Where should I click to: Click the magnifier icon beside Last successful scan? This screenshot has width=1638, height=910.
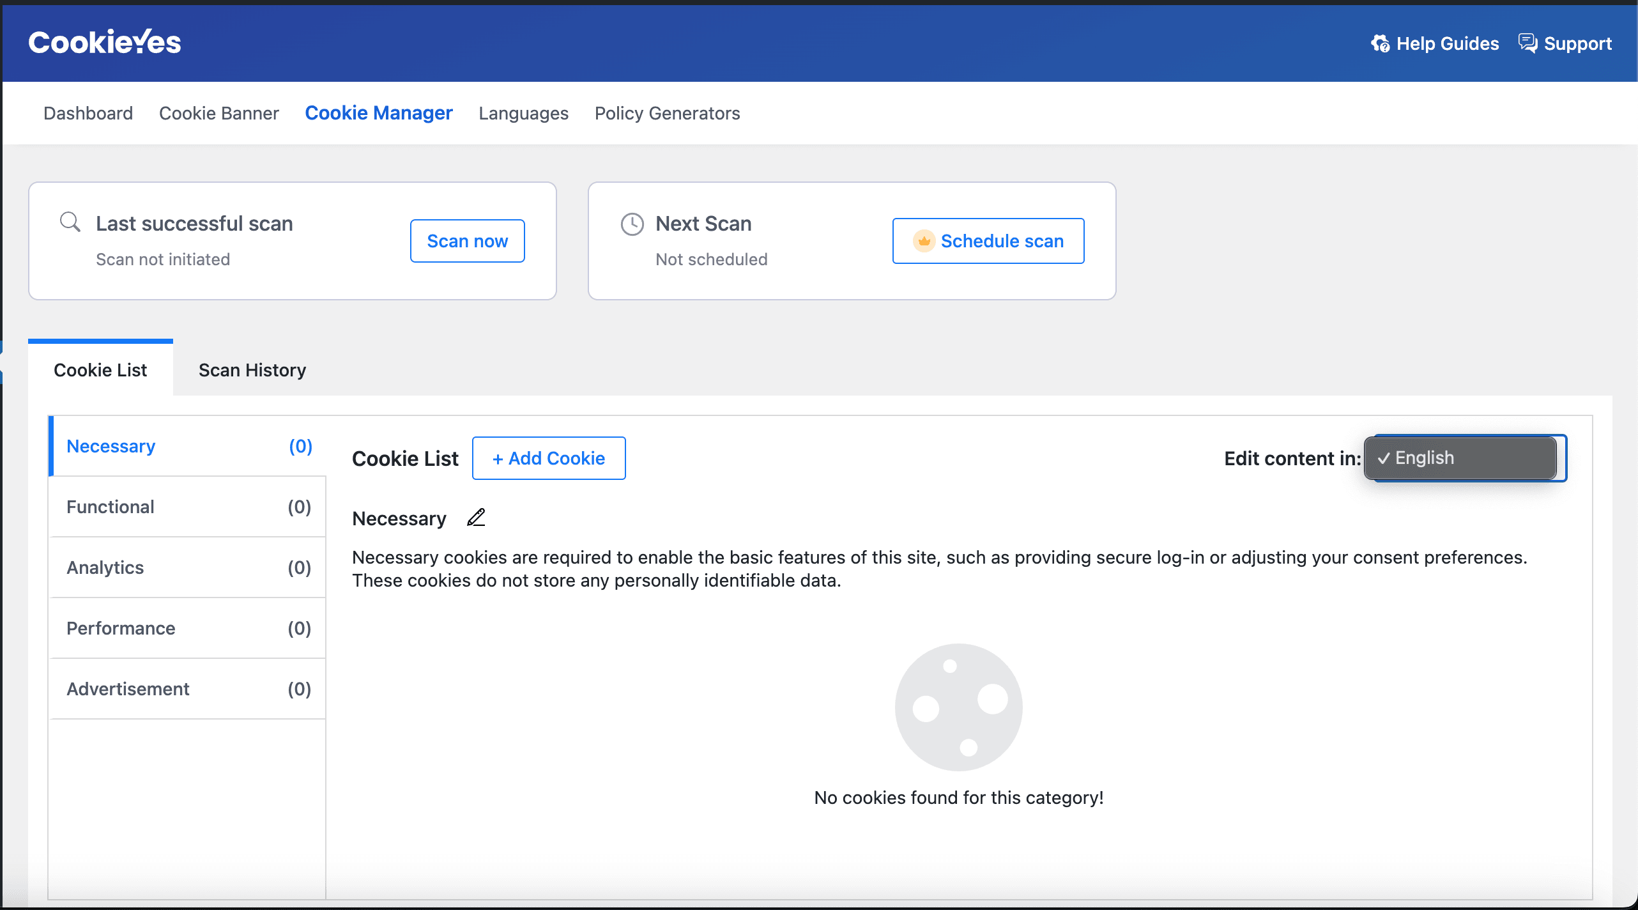pos(70,222)
